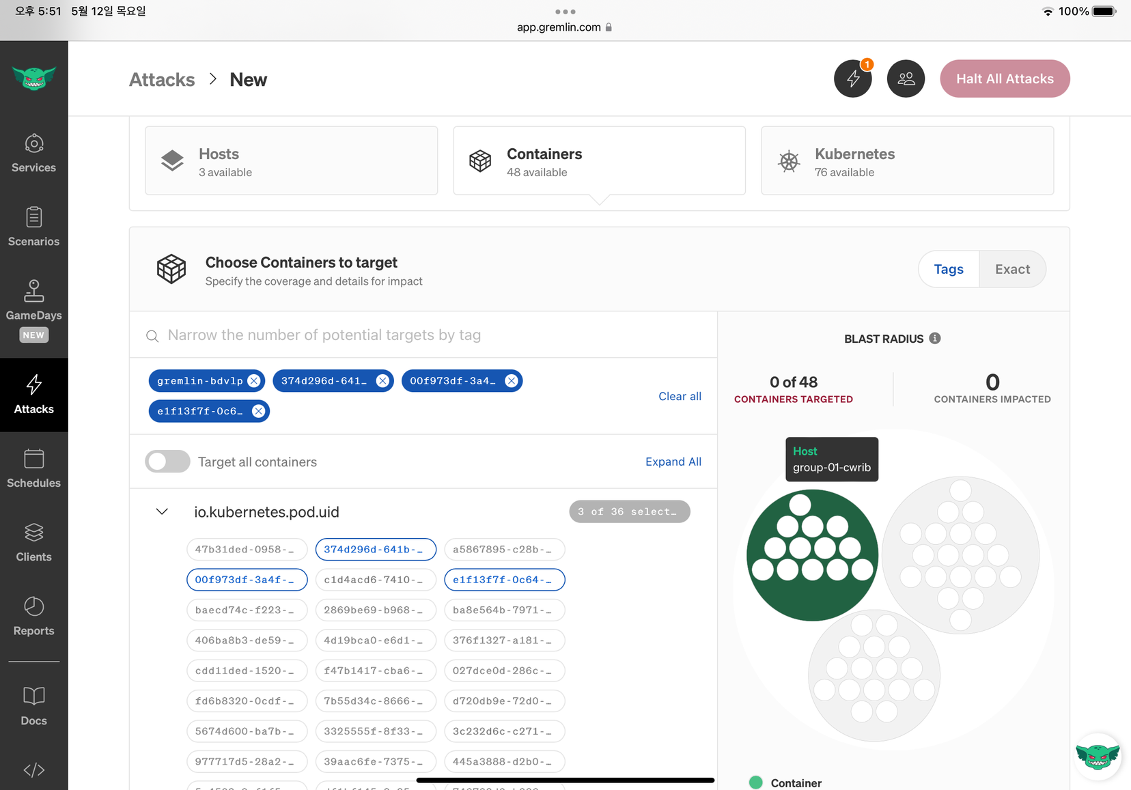Select the Kubernetes target tab
Viewport: 1131px width, 790px height.
pos(907,160)
